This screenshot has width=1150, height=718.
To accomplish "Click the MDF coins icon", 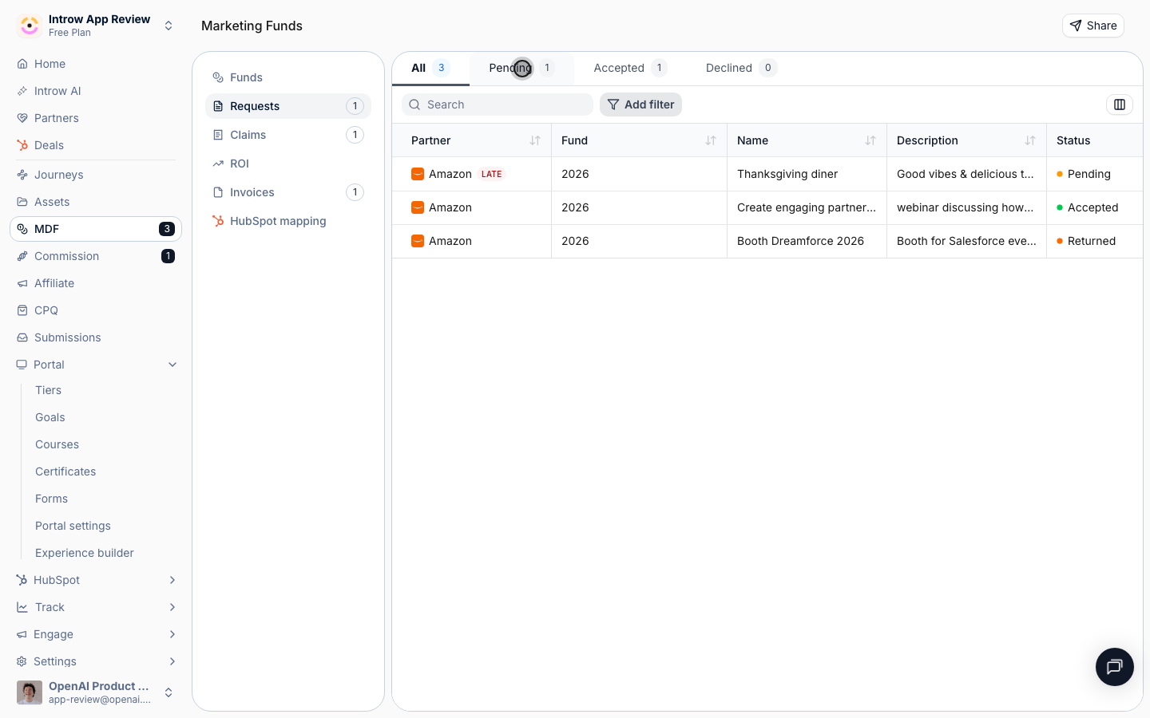I will (x=22, y=229).
